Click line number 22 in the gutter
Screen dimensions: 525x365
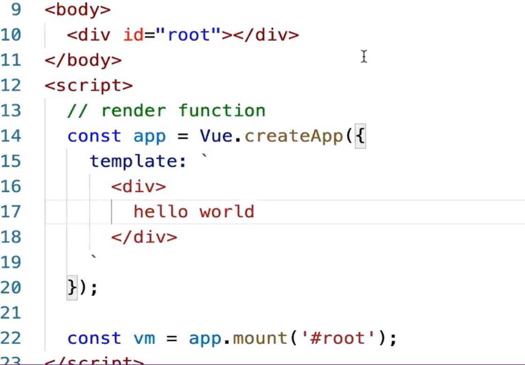click(11, 338)
